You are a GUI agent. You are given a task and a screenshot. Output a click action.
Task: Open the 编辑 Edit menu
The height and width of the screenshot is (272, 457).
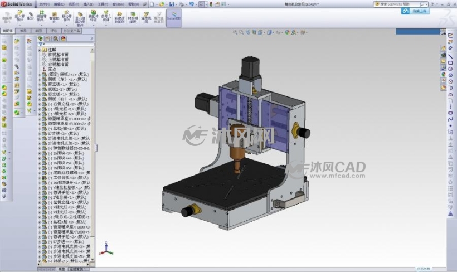pyautogui.click(x=59, y=4)
